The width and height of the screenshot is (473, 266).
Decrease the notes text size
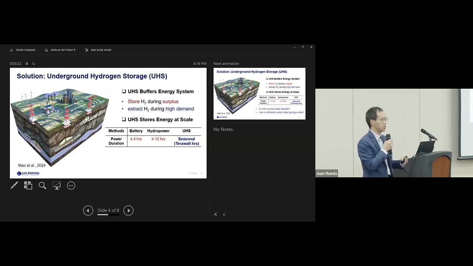224,214
